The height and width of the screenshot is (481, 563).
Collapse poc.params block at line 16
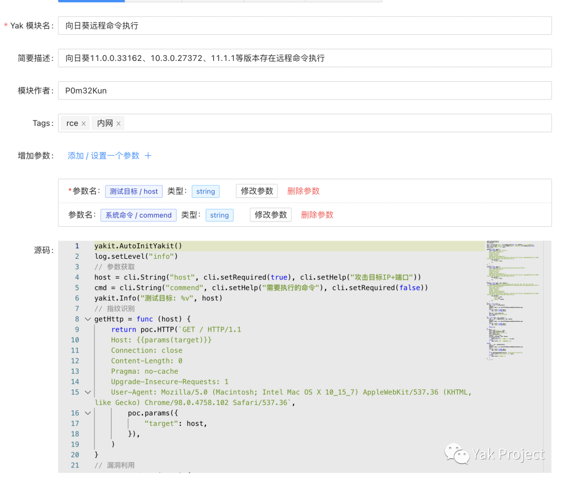click(88, 413)
